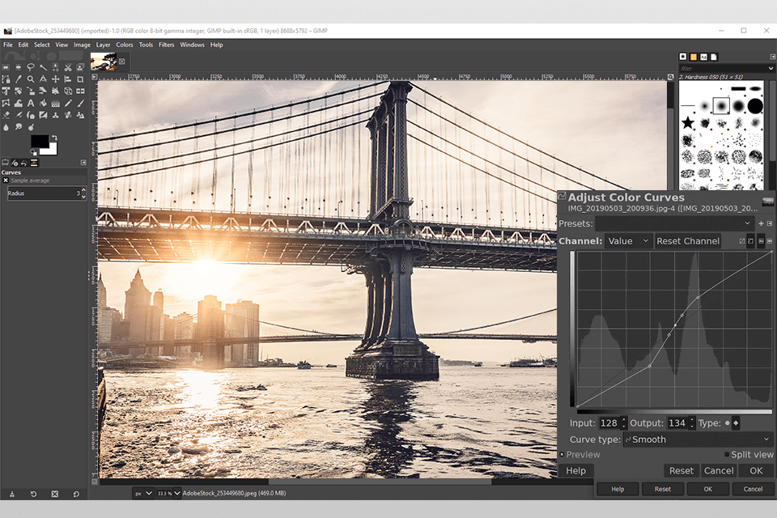Image resolution: width=777 pixels, height=518 pixels.
Task: Open the Filters menu
Action: click(167, 45)
